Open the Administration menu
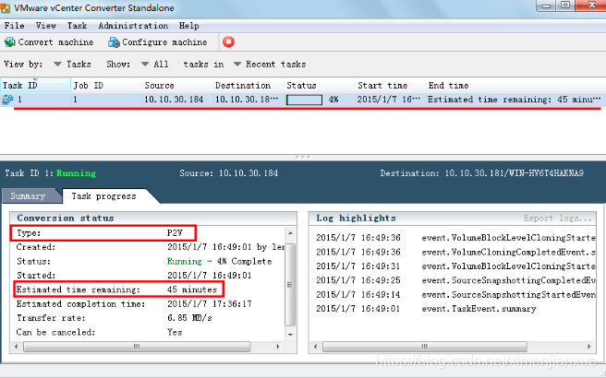 click(133, 26)
